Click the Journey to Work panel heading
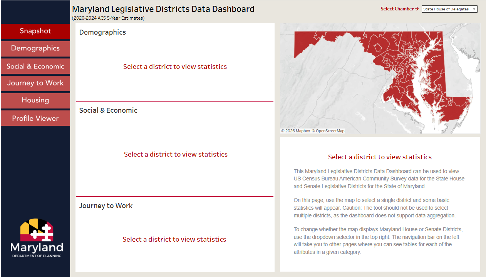486x277 pixels. point(106,206)
